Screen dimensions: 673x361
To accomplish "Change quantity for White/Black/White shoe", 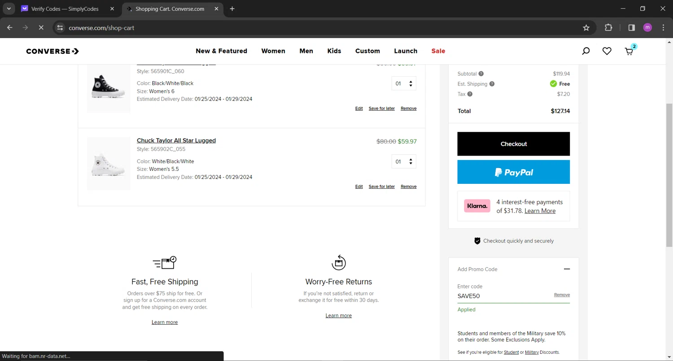I will click(x=404, y=161).
